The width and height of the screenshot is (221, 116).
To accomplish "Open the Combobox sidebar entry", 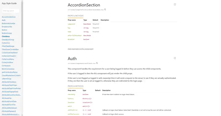I will [x=6, y=66].
